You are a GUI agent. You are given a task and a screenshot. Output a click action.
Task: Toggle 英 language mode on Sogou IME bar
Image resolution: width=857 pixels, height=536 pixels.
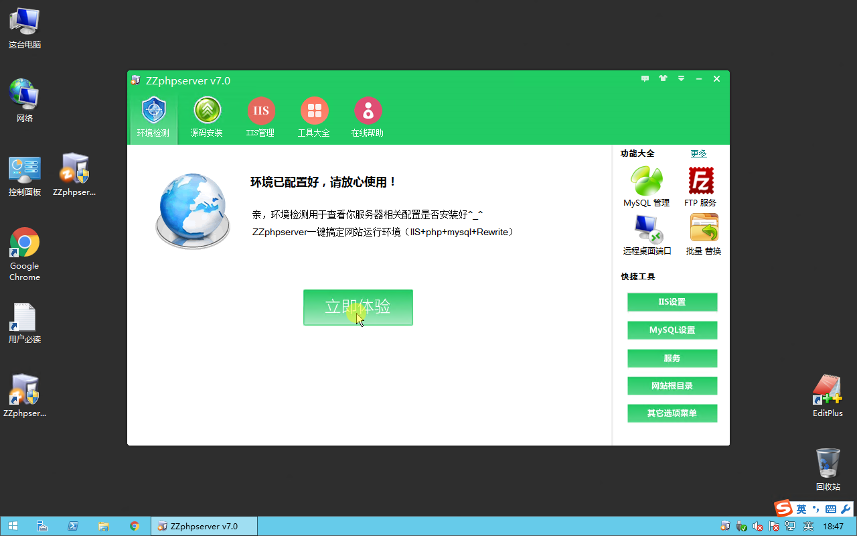(x=801, y=509)
